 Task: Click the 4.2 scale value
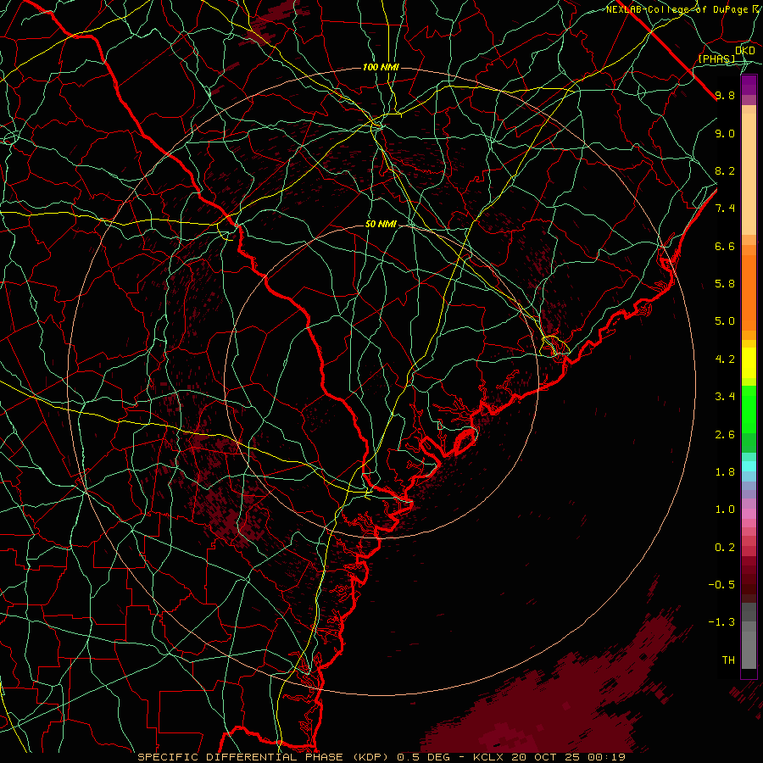725,359
